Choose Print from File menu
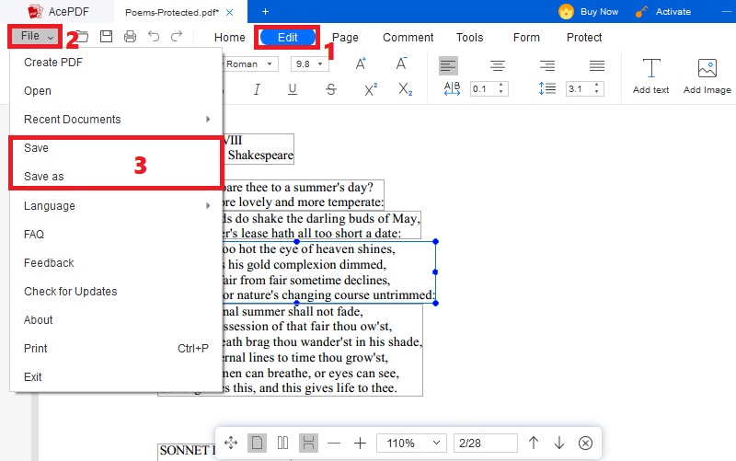 coord(117,349)
